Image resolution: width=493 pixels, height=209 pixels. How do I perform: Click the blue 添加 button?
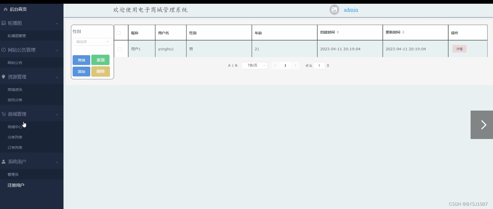(x=81, y=71)
